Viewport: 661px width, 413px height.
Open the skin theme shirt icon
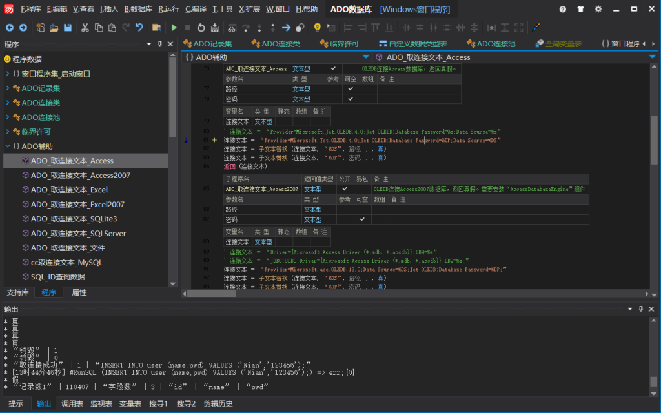[x=580, y=9]
